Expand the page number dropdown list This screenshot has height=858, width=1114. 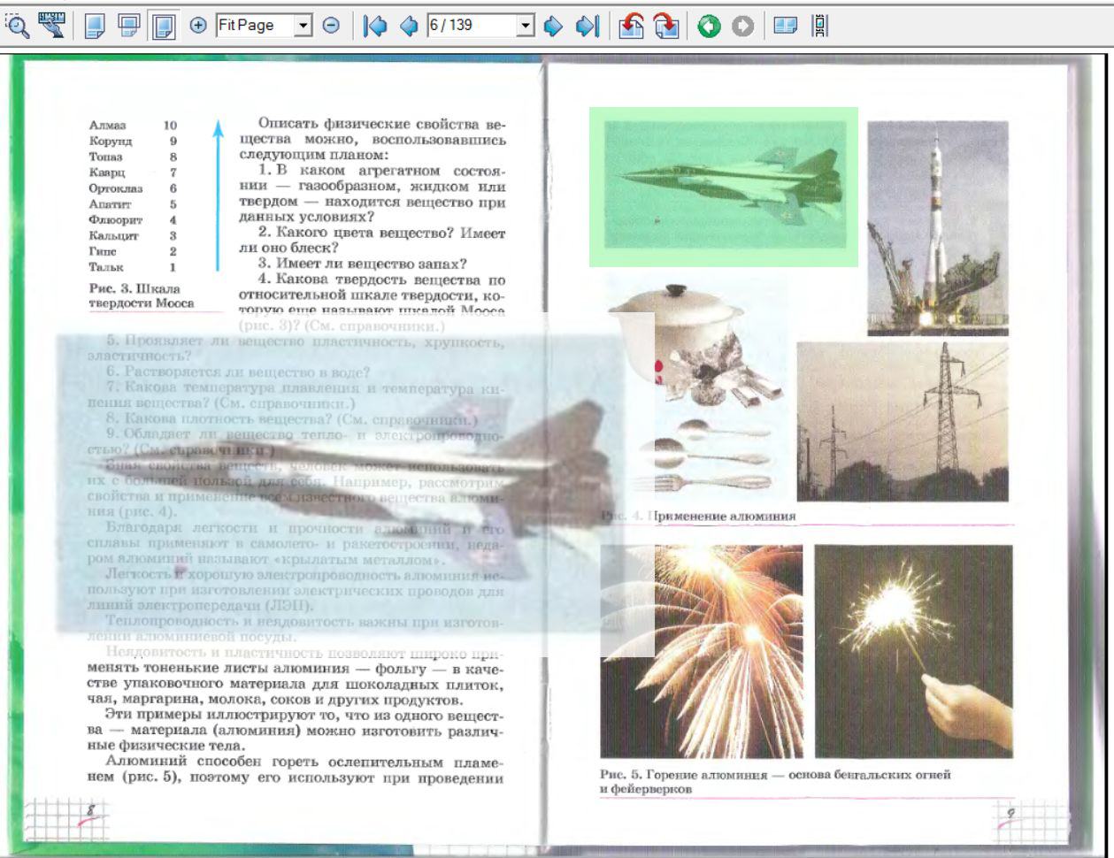[x=526, y=27]
